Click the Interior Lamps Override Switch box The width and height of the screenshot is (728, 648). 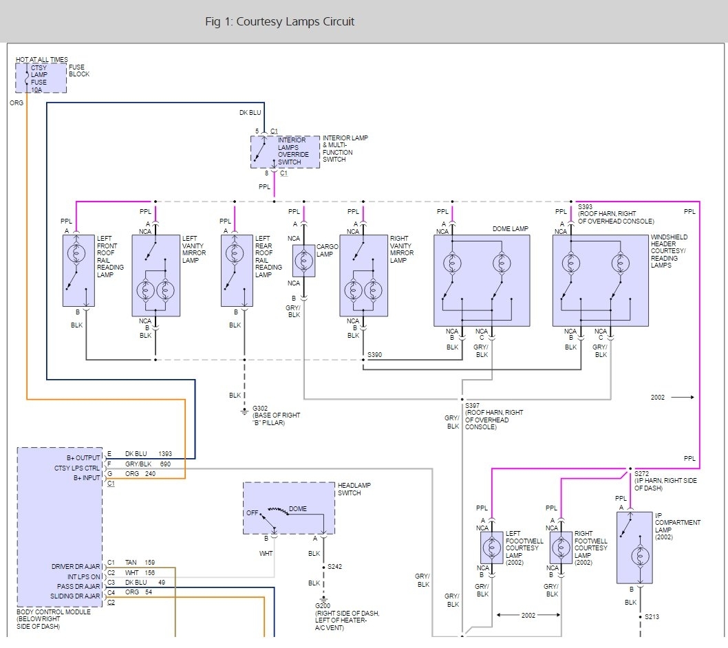[286, 152]
